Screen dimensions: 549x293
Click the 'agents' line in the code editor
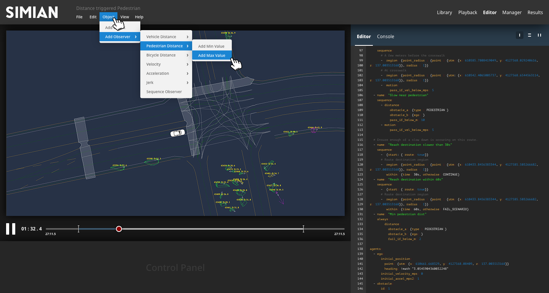pos(375,249)
